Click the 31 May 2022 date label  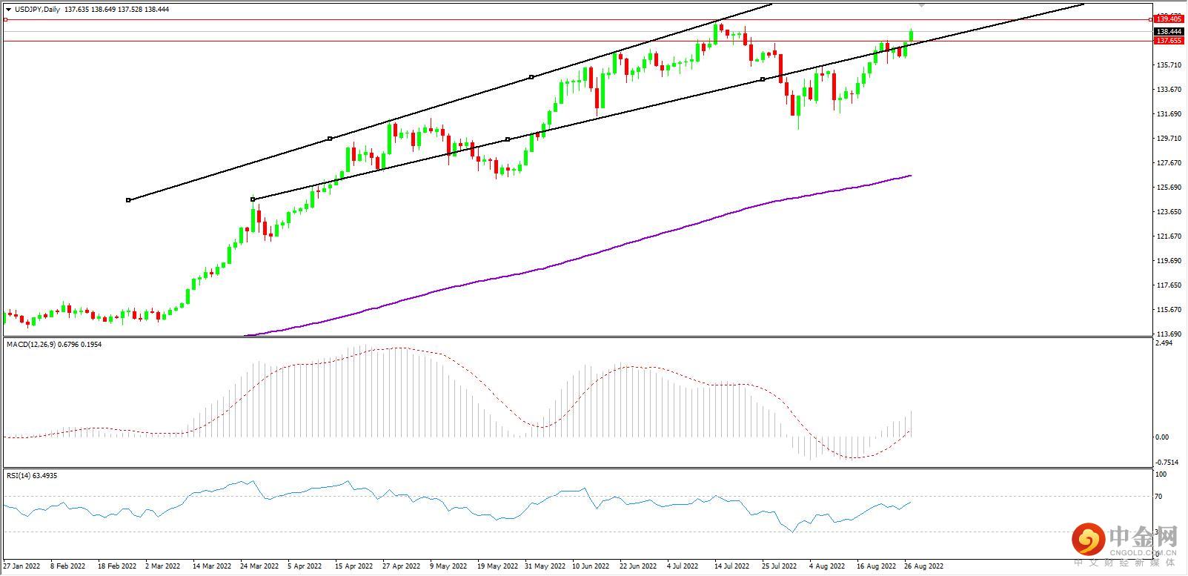tap(544, 566)
